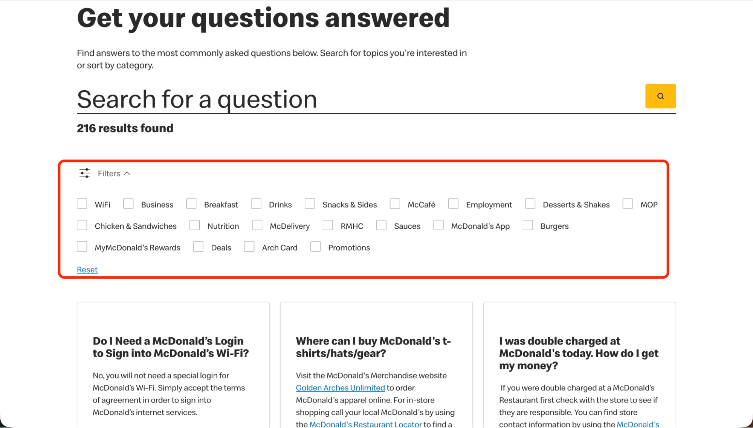Image resolution: width=753 pixels, height=428 pixels.
Task: Check the Employment filter checkbox
Action: point(453,203)
